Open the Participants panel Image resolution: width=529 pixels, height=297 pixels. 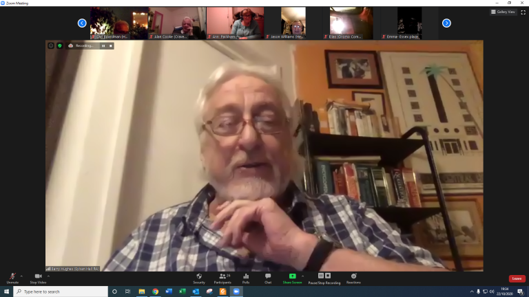point(222,278)
